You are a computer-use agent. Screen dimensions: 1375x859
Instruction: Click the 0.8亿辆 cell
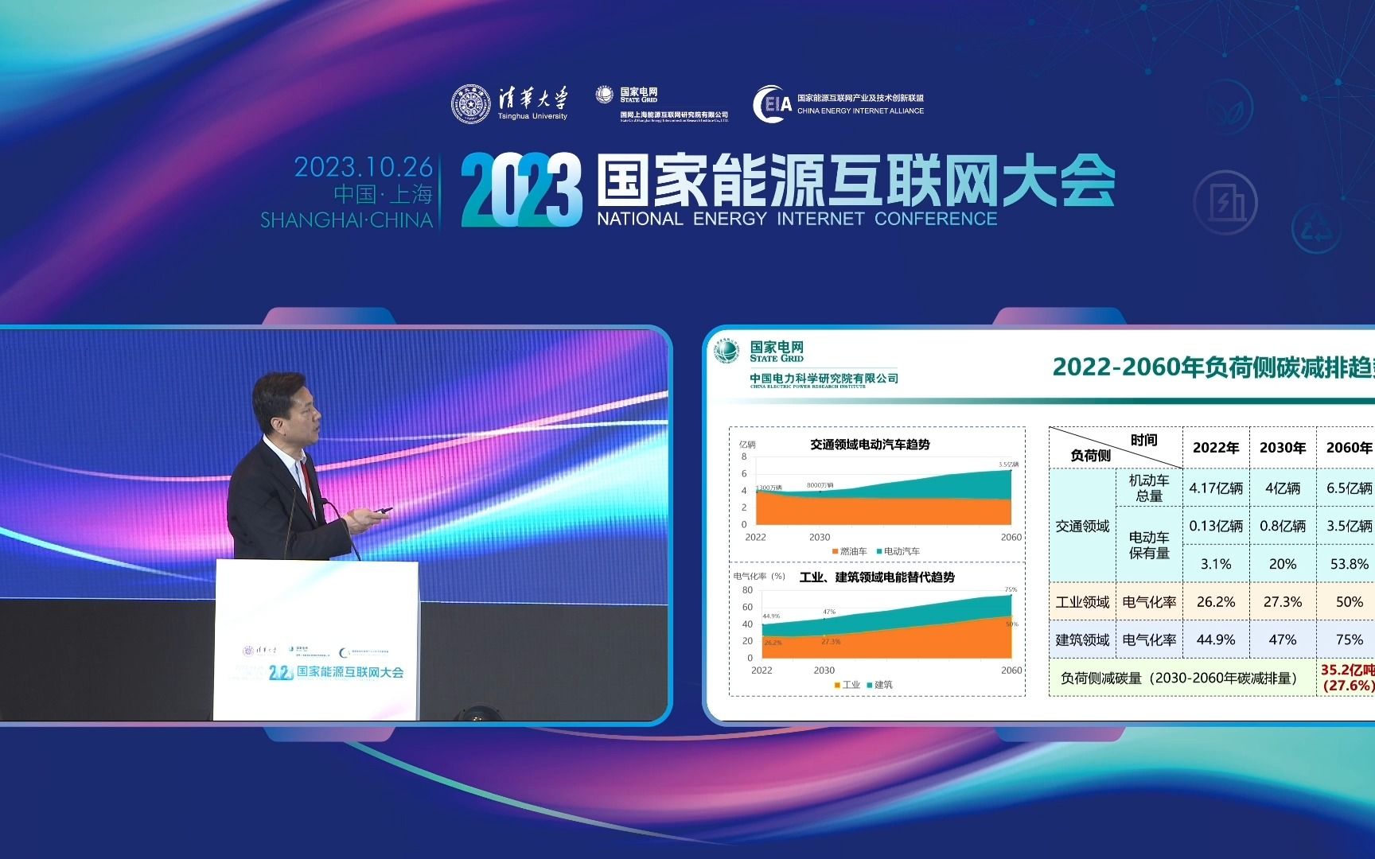(x=1283, y=526)
